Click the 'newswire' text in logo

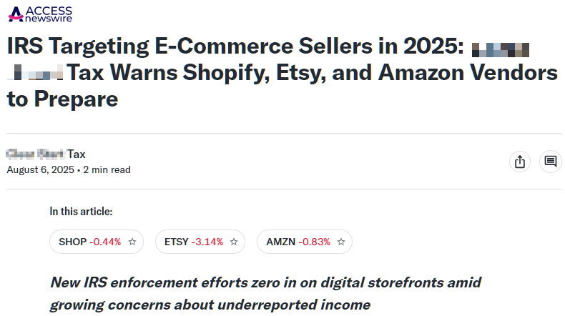coord(49,19)
